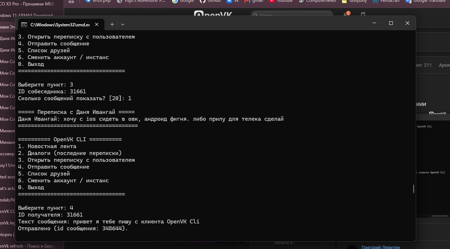Open the Google Translate bookmark
The width and height of the screenshot is (450, 249).
[426, 1]
